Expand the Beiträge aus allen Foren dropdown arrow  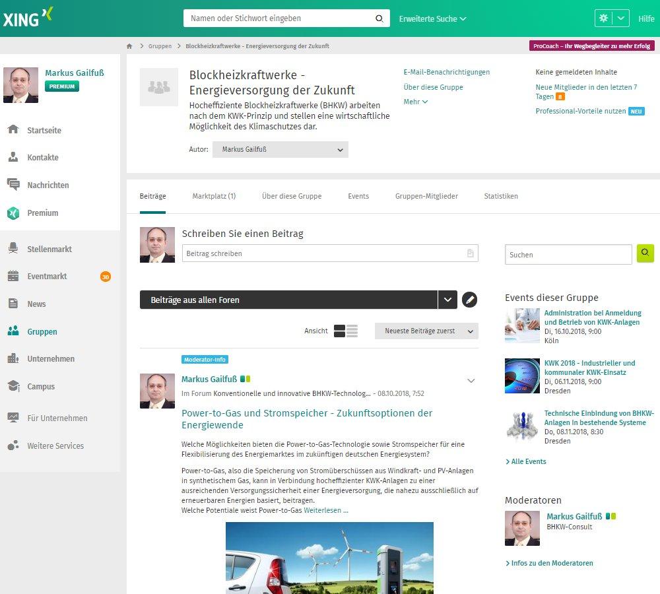coord(447,300)
